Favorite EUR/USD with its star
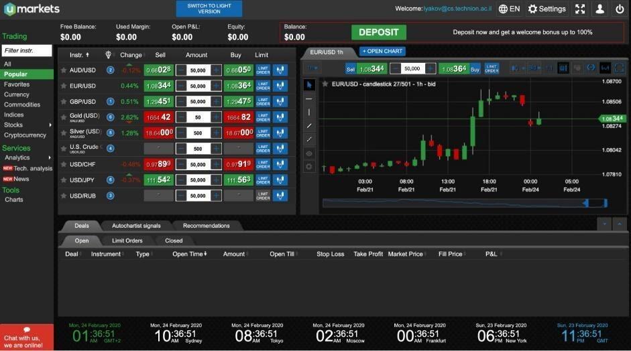631x351 pixels. click(x=64, y=86)
